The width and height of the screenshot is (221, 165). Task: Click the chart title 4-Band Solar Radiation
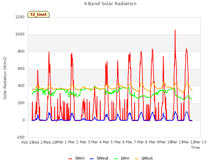110,4
